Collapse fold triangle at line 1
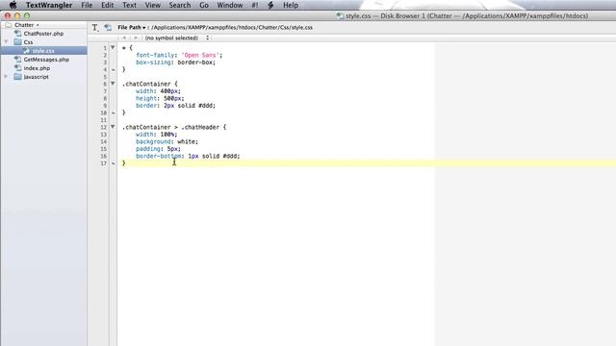The width and height of the screenshot is (616, 346). [113, 47]
